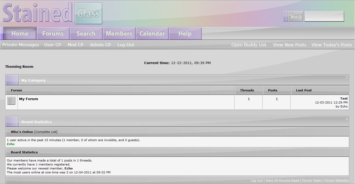This screenshot has width=355, height=184.
Task: View New Posts
Action: [289, 45]
